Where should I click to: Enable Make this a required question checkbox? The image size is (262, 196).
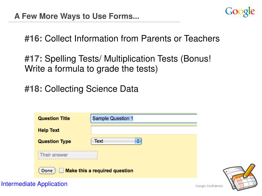(x=61, y=170)
